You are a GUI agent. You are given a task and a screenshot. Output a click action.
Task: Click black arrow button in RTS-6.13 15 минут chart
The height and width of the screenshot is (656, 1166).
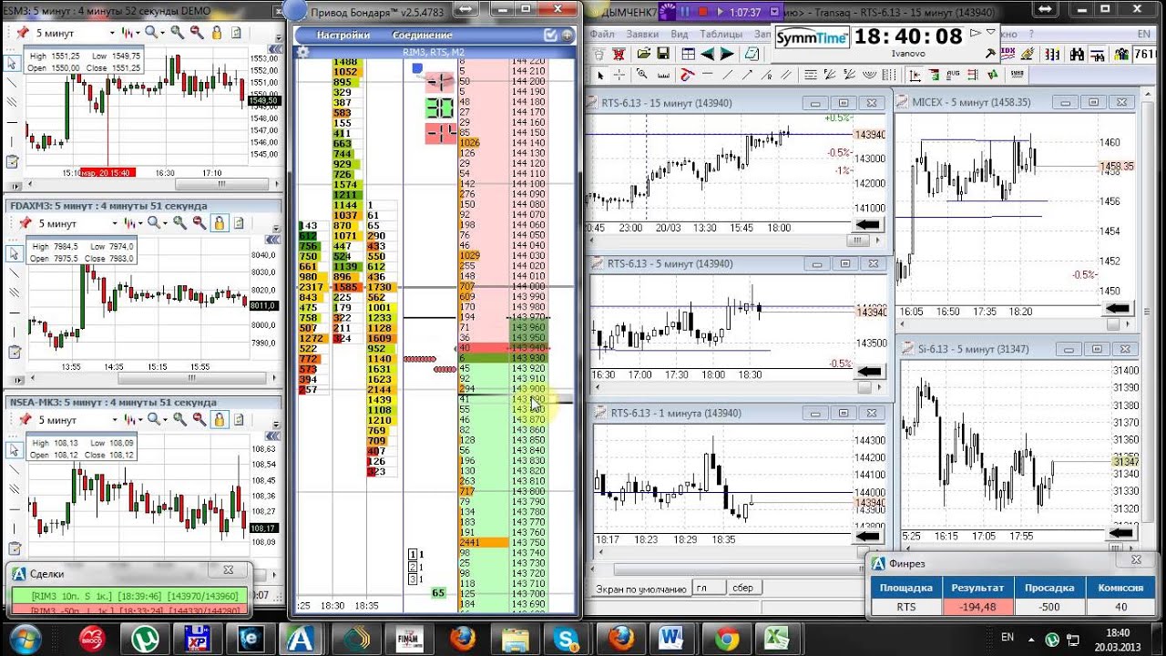(869, 225)
